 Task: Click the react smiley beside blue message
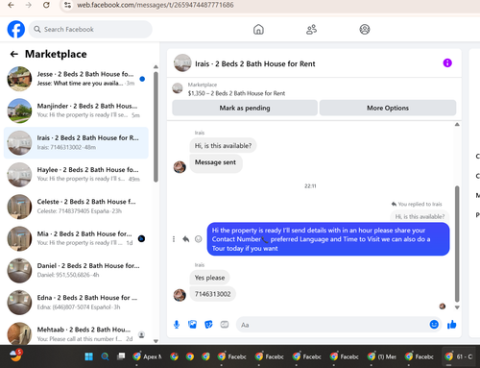click(x=199, y=239)
